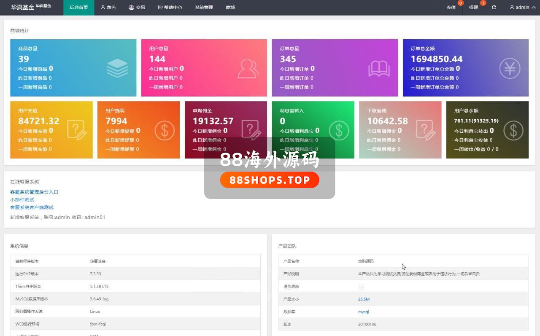Click the stacked layers icon on 商品总量 card
Viewport: 540px width, 336px height.
117,68
